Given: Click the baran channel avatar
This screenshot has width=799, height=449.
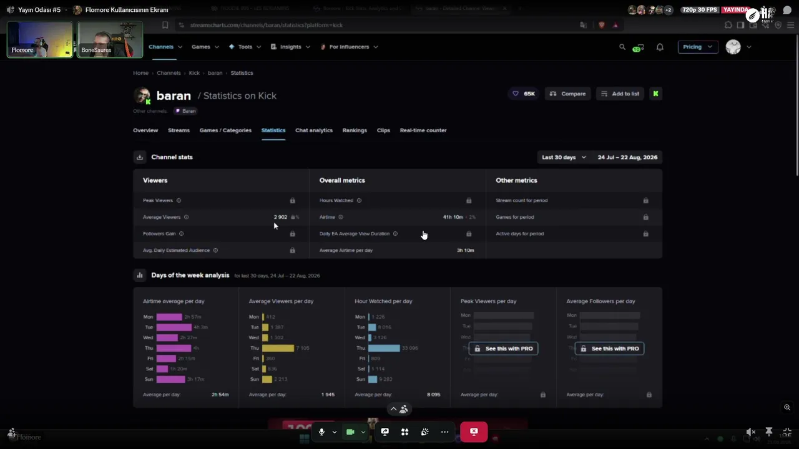Looking at the screenshot, I should tap(142, 95).
